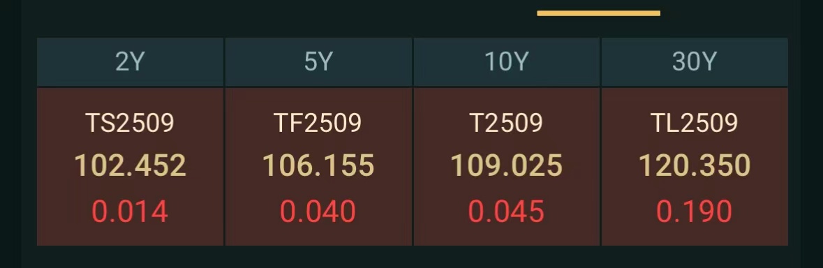Viewport: 823px width, 268px height.
Task: Tap the 109.025 price quote
Action: click(x=507, y=165)
